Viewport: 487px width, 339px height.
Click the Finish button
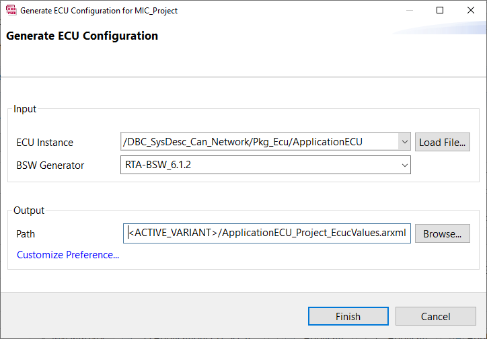[x=348, y=316]
